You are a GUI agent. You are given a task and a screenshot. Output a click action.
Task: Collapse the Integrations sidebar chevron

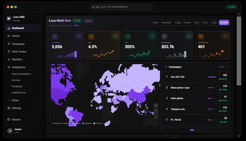coord(37,67)
